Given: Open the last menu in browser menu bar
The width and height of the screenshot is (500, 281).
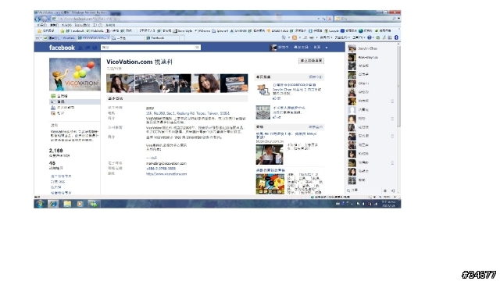Looking at the screenshot, I should [110, 25].
